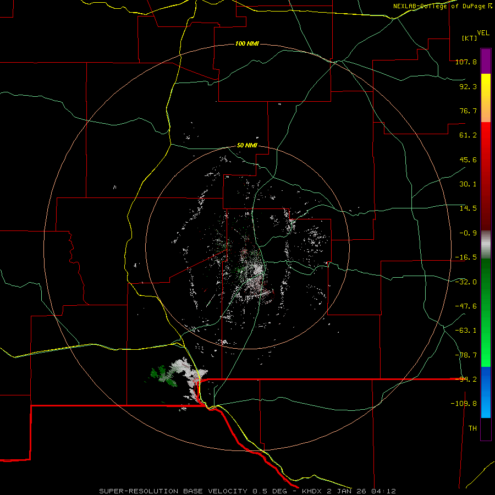The image size is (495, 495).
Task: Click the purple segment of velocity color bar
Action: (x=486, y=61)
